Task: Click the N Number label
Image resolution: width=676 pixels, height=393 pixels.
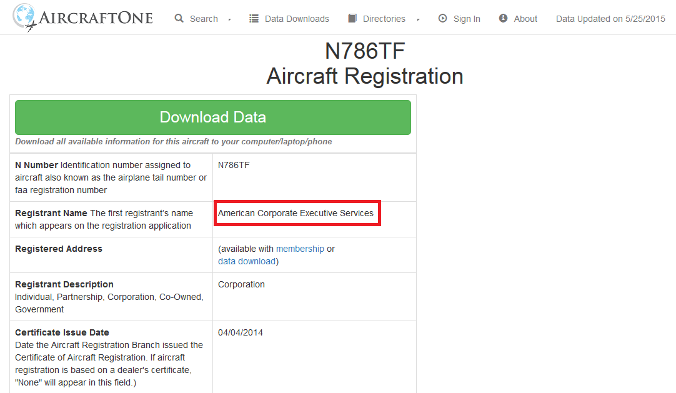Action: (37, 165)
